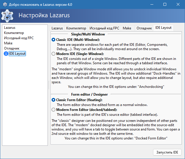Open the Отладчик tab
185x159 pixels.
tap(144, 28)
